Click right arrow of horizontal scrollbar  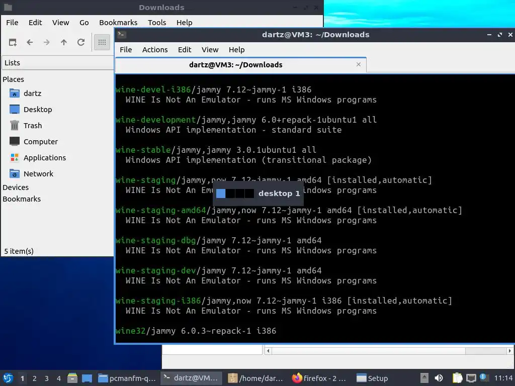(510, 351)
